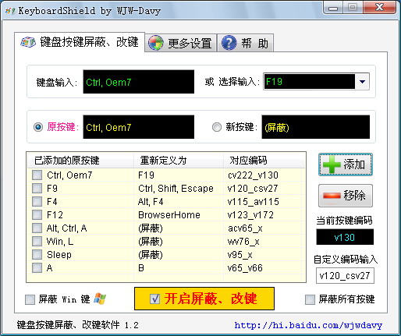
Task: Click the wv76_x code cell
Action: point(243,242)
